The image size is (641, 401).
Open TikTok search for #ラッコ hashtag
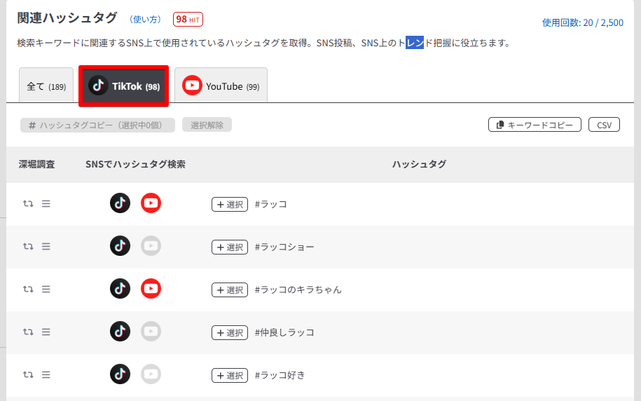[x=120, y=203]
